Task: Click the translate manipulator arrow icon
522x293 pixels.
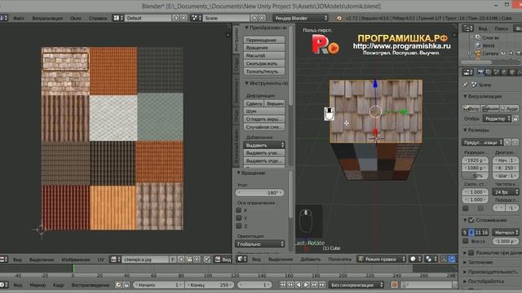Action: pos(452,259)
